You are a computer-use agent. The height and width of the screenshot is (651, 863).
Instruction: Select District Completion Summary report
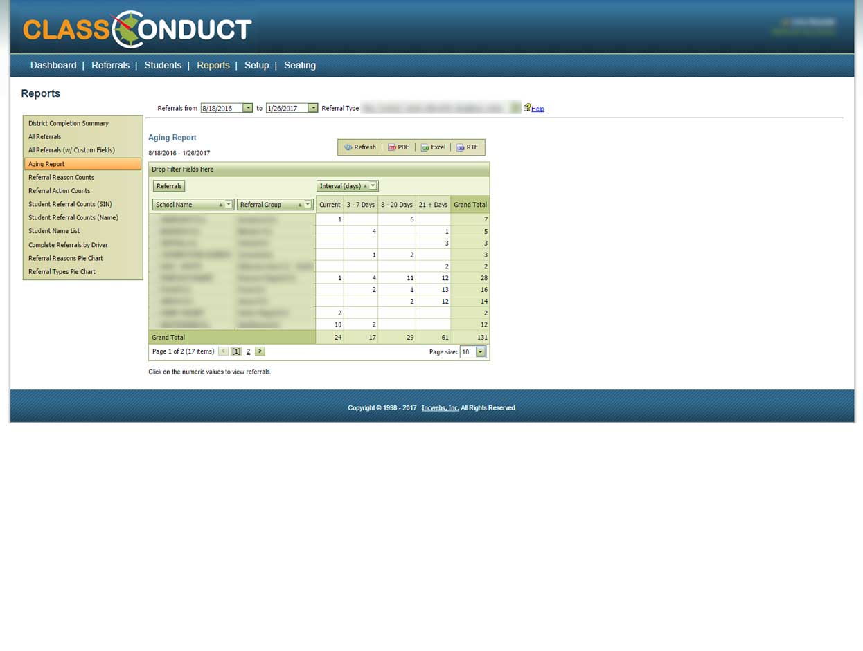pos(82,123)
